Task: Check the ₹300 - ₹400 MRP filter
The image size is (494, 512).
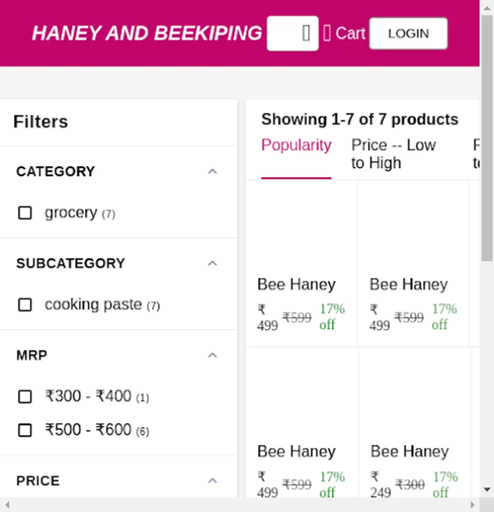Action: [25, 397]
